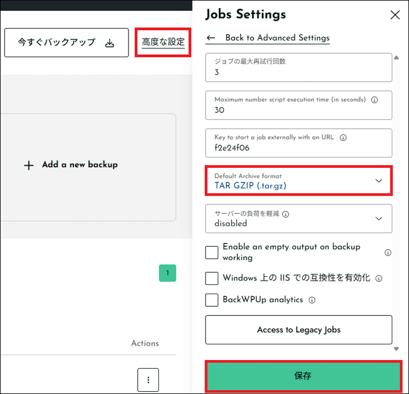Image resolution: width=409 pixels, height=394 pixels.
Task: Click info icon next to script execution time
Action: (x=374, y=100)
